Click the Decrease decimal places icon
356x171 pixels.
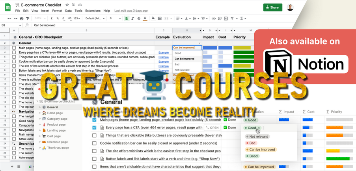(63, 19)
